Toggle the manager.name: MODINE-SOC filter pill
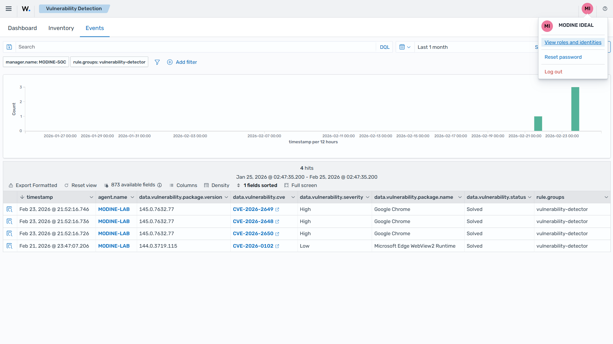 (35, 62)
